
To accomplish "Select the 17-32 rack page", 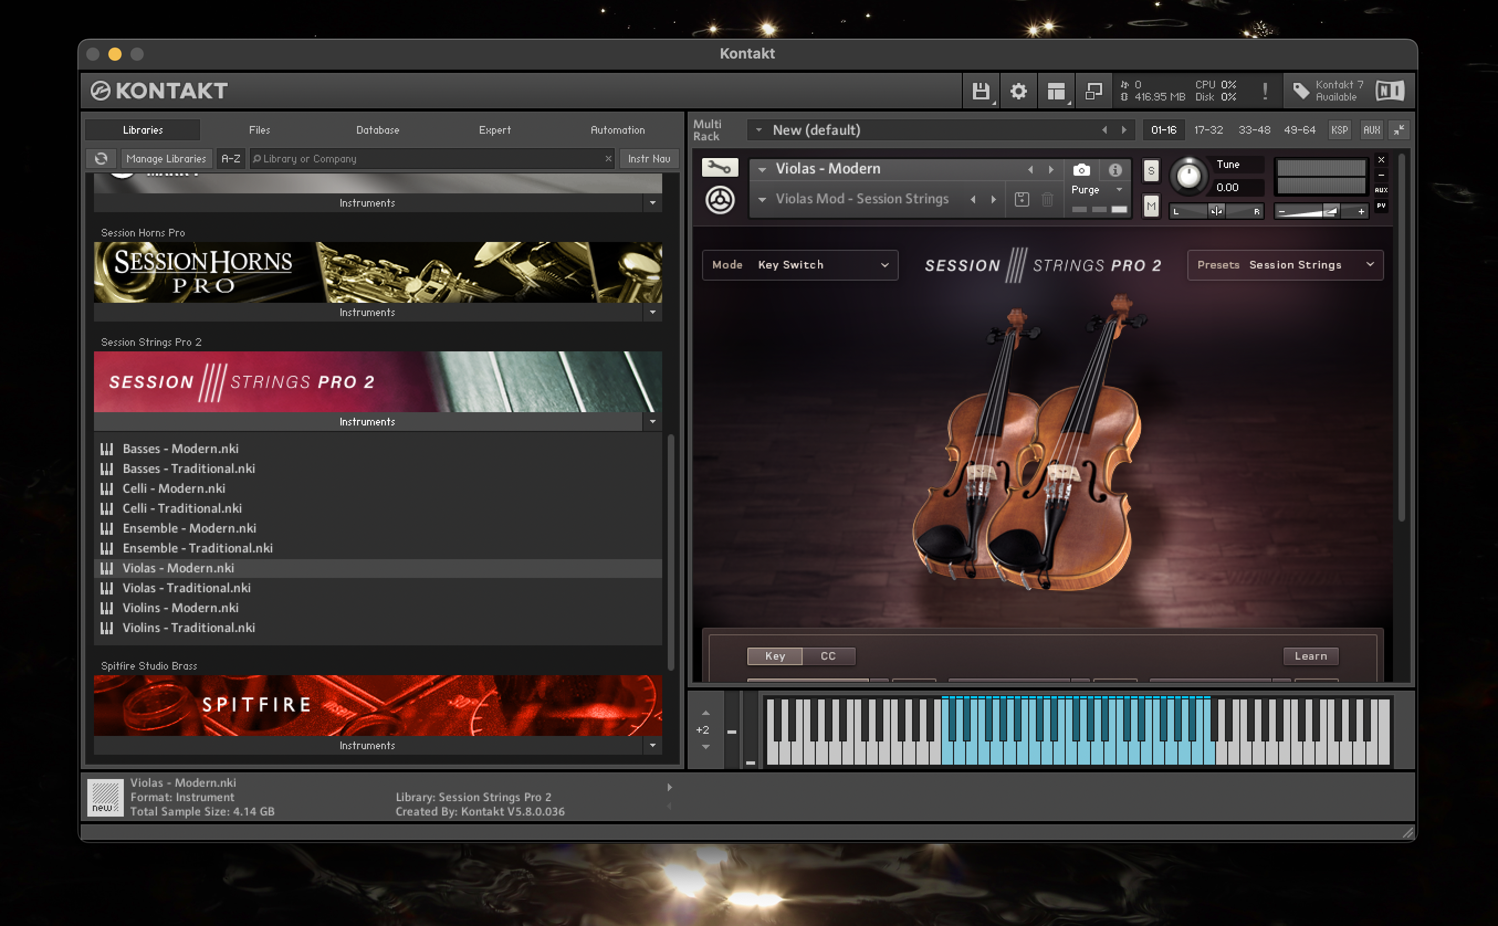I will pyautogui.click(x=1208, y=130).
